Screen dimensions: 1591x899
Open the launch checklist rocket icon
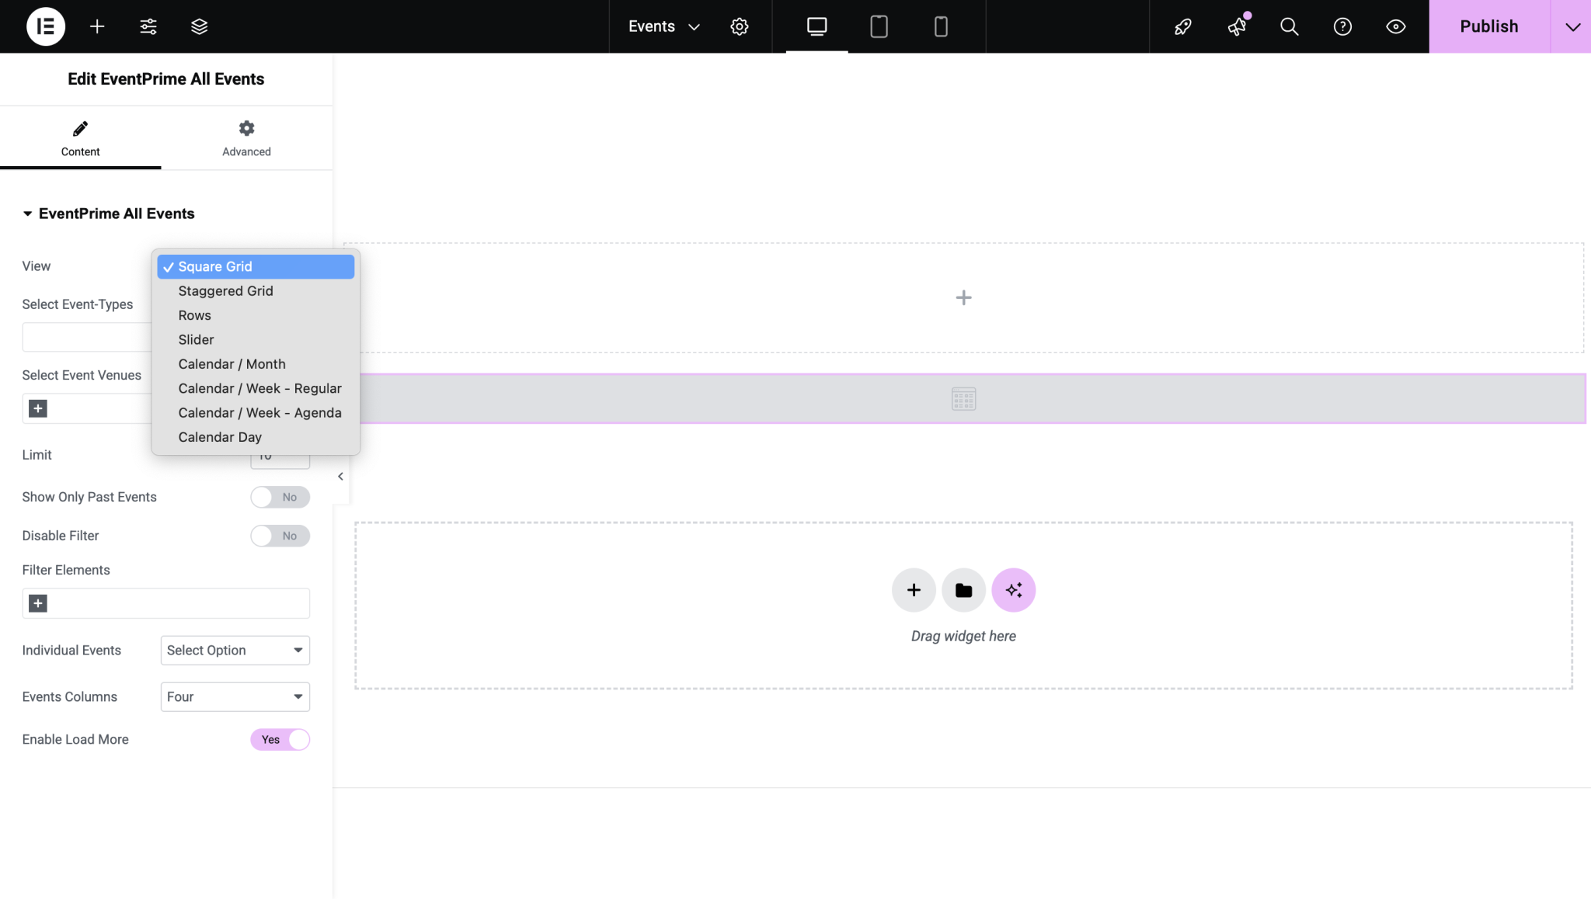click(1183, 26)
